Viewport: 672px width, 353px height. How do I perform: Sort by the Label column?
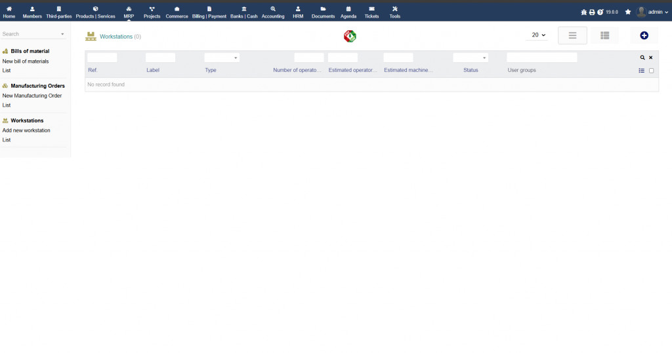point(153,70)
